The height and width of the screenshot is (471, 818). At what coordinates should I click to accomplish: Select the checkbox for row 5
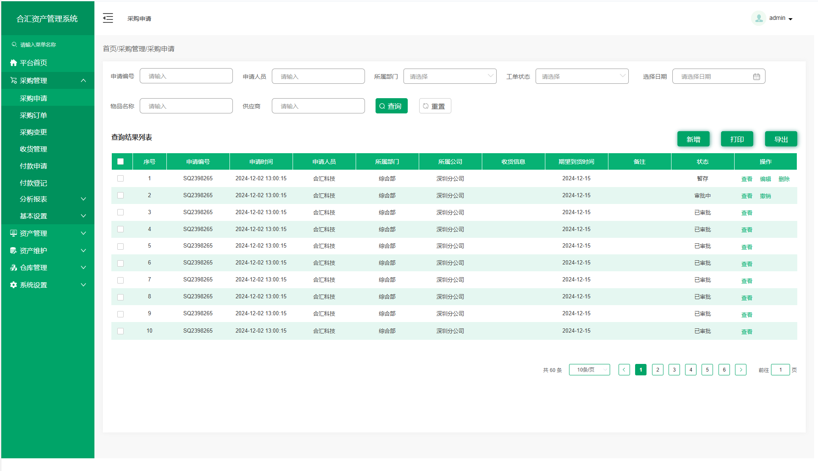(121, 246)
